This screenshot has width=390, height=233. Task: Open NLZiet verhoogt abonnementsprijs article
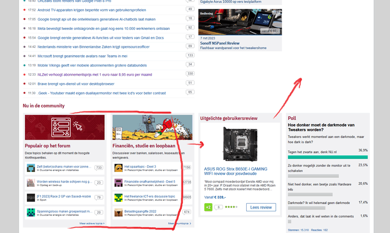pyautogui.click(x=95, y=75)
